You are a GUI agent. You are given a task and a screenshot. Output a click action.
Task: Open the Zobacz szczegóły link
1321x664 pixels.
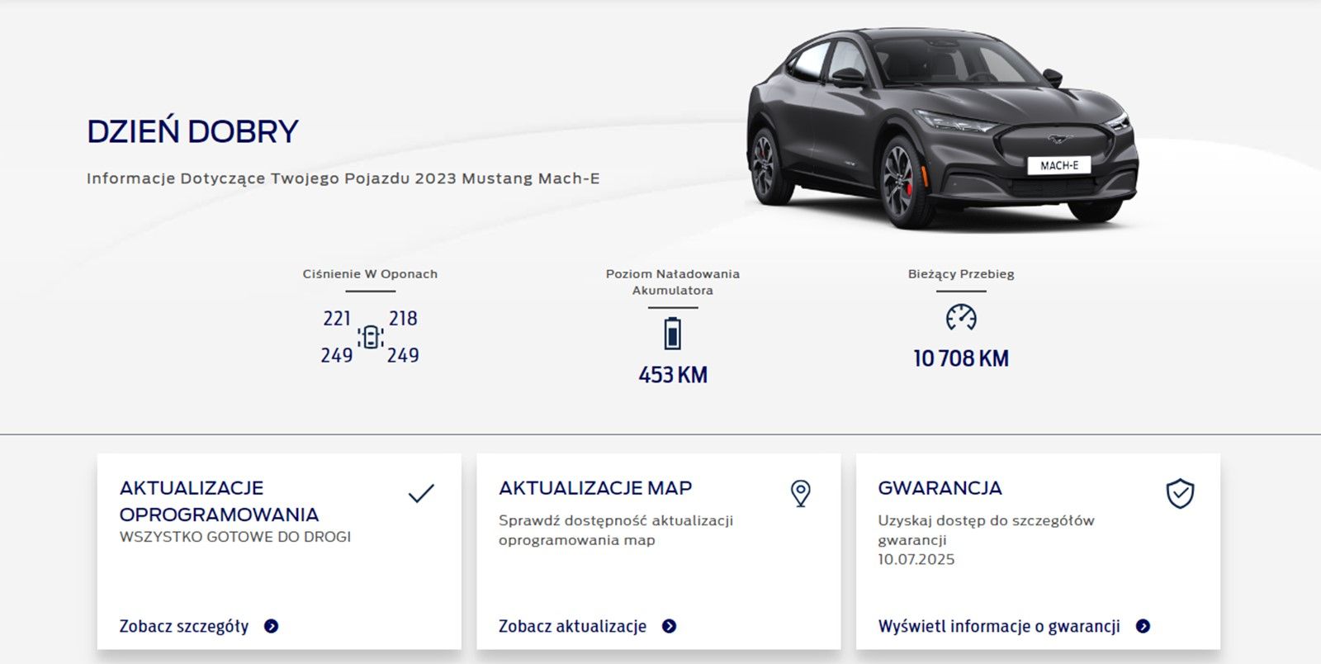coord(184,626)
